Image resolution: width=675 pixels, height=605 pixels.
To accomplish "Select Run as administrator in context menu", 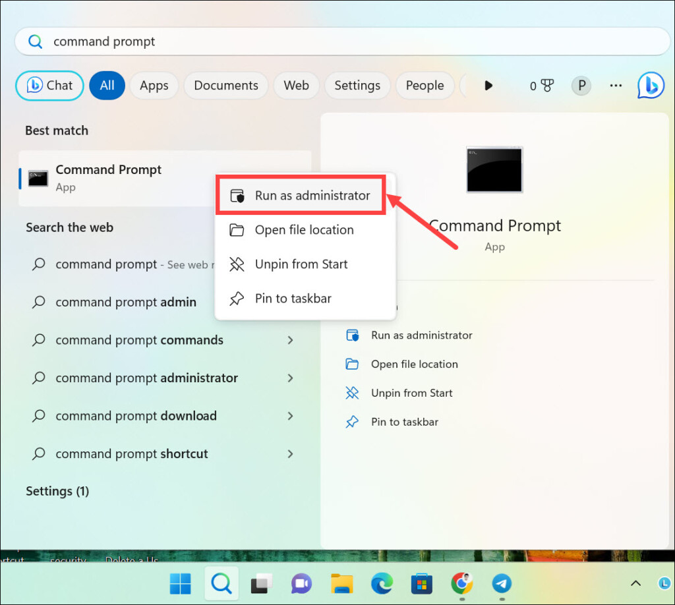I will pyautogui.click(x=301, y=196).
